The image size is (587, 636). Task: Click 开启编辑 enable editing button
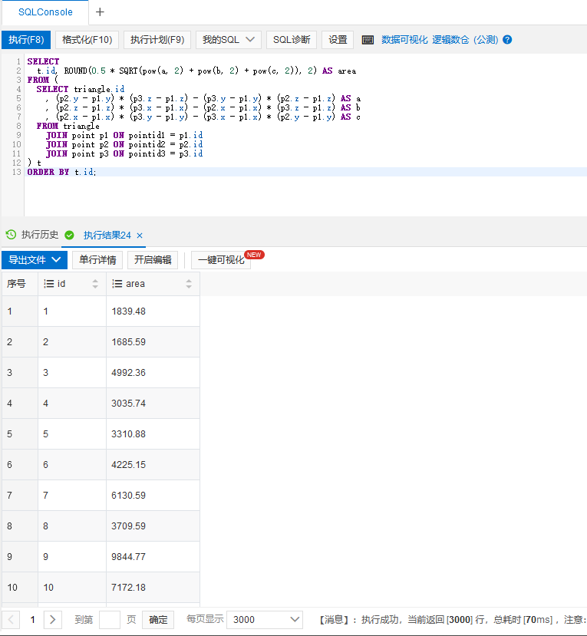point(153,260)
